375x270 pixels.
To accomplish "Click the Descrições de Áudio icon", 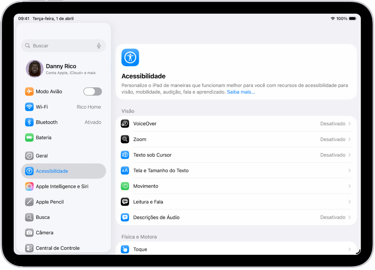I will coord(125,217).
